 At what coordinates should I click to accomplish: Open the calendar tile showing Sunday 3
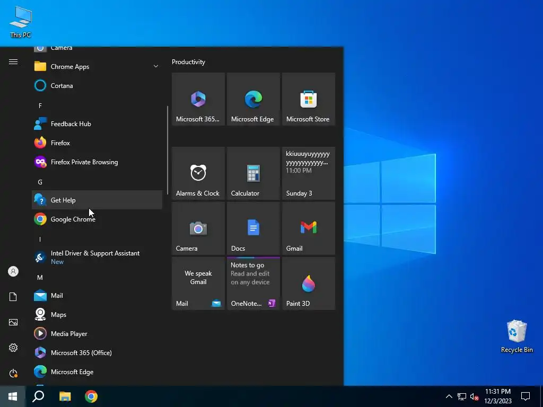[x=309, y=173]
